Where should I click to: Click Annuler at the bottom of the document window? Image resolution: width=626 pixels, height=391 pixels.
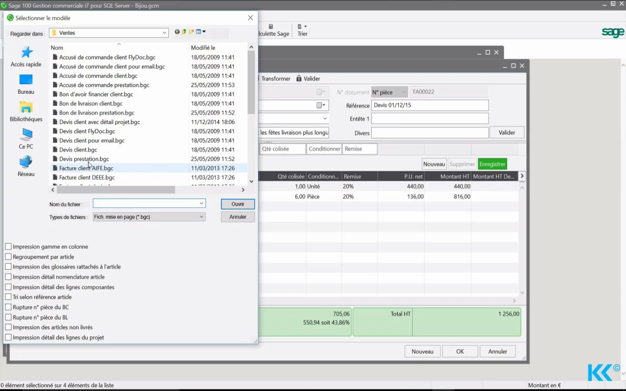click(497, 351)
